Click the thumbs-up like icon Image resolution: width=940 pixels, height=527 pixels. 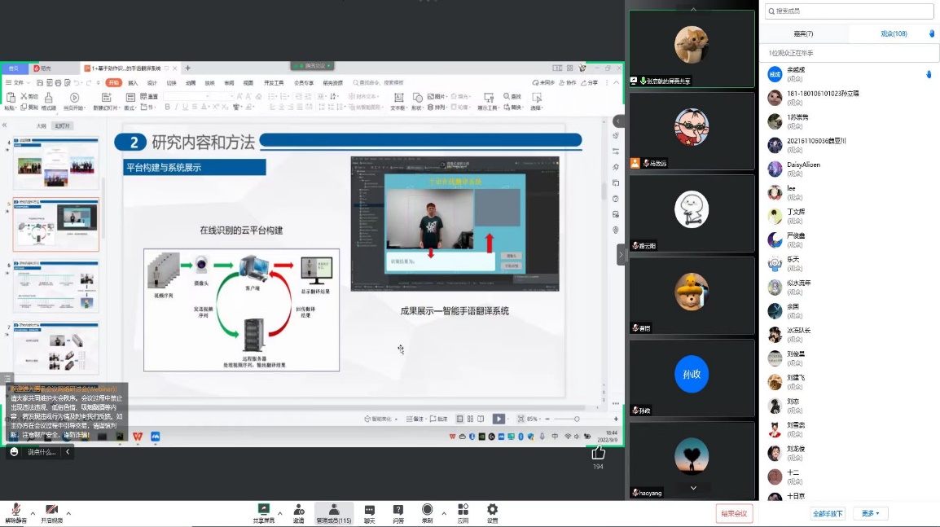pyautogui.click(x=599, y=452)
